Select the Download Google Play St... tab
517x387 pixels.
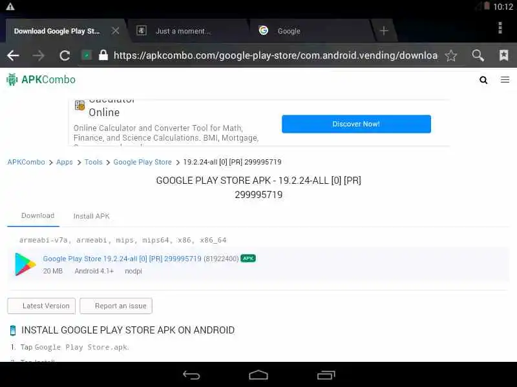coord(57,31)
